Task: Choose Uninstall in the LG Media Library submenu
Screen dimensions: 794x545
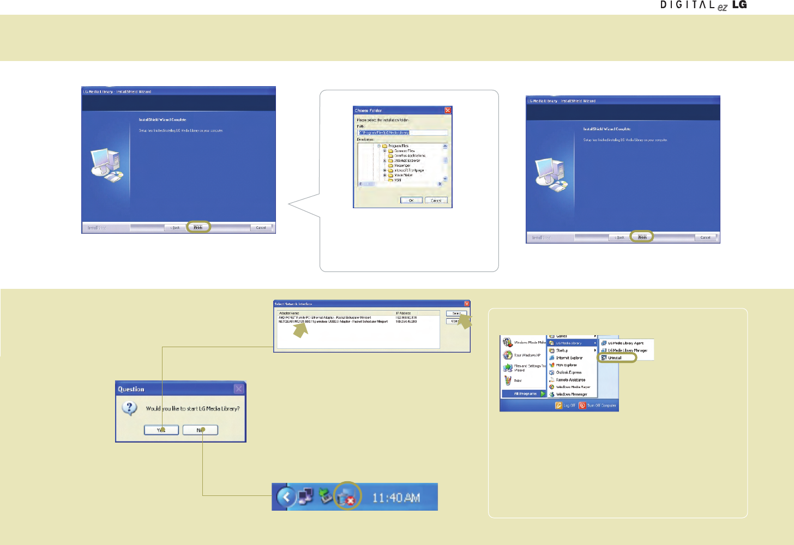Action: 617,358
